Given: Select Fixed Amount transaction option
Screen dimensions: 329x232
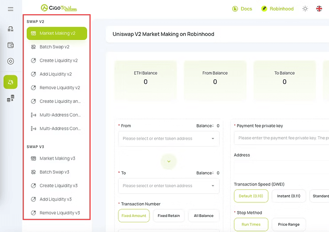Looking at the screenshot, I should [x=134, y=216].
